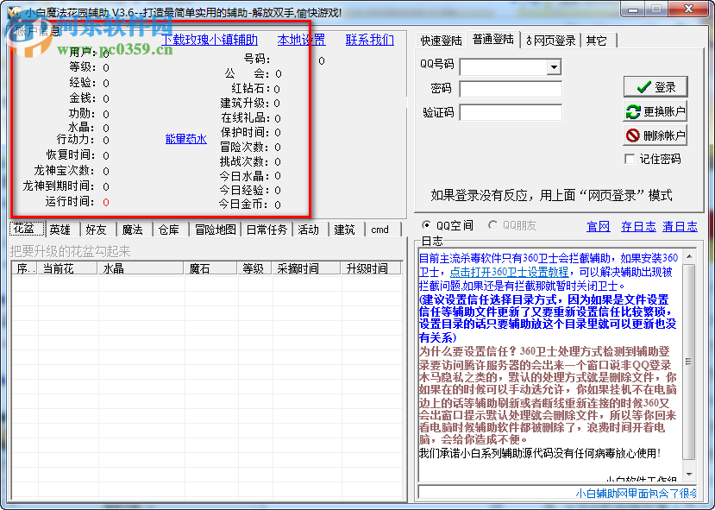This screenshot has height=510, width=715.
Task: Select the 花盆 flowerpot tab
Action: click(27, 229)
